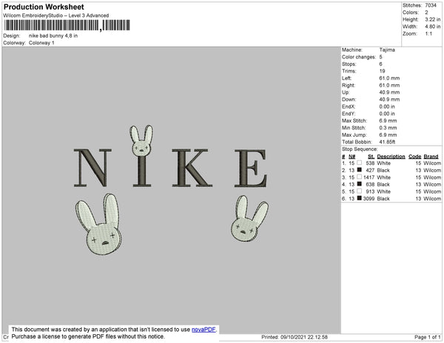Click the Brand column header

pyautogui.click(x=431, y=157)
